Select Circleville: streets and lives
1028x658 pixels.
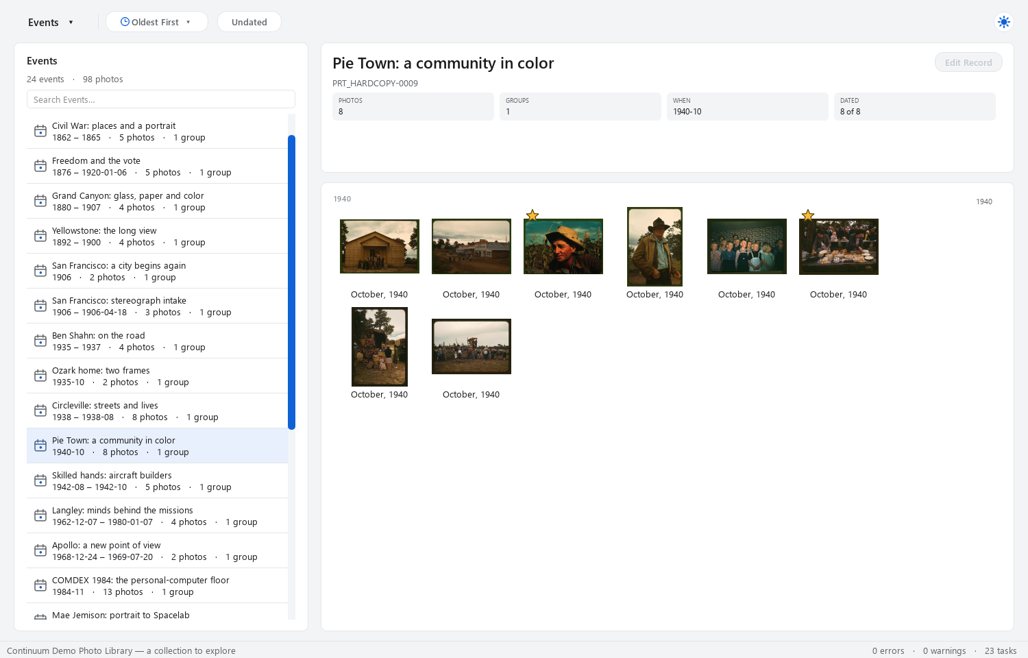(157, 411)
